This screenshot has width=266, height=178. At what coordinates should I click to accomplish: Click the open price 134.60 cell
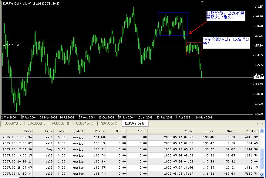click(99, 137)
